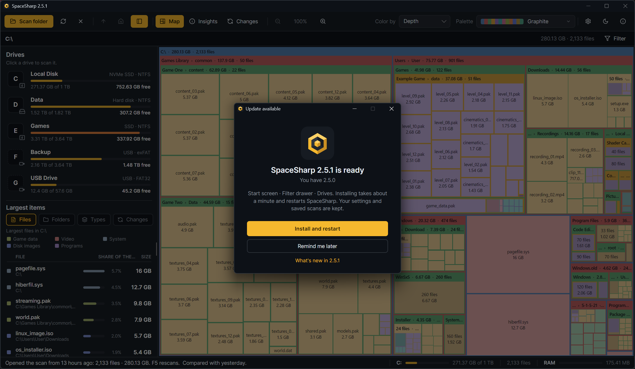
Task: Open the Graphite palette dropdown
Action: (x=526, y=21)
